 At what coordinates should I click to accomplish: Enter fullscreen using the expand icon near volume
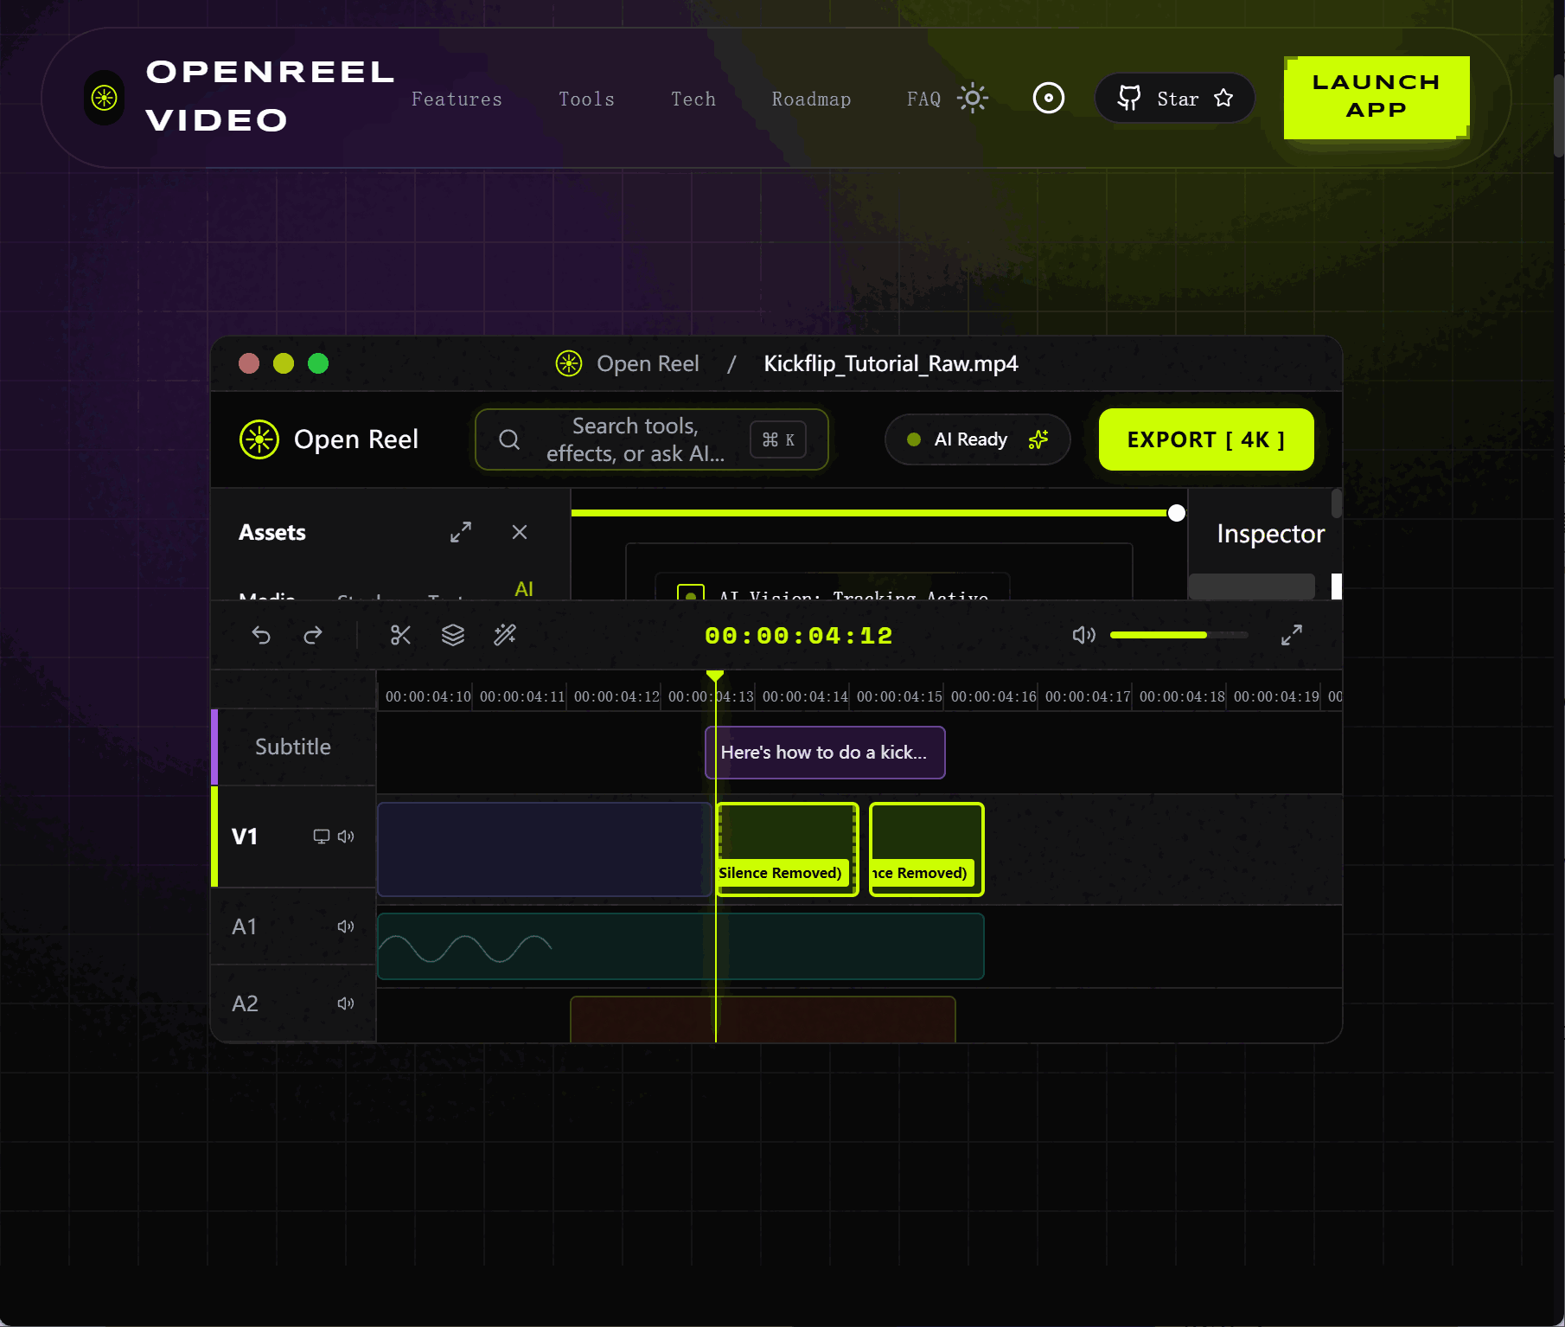(x=1292, y=635)
